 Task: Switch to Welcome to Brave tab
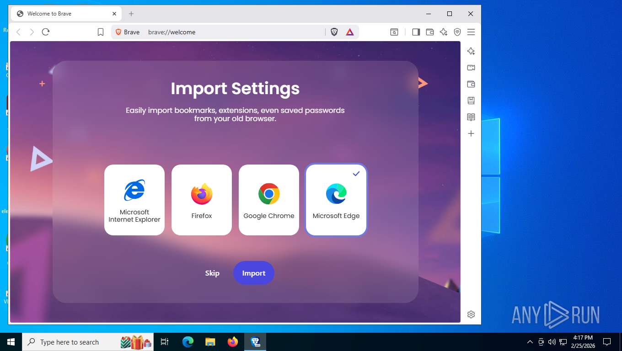tap(66, 14)
